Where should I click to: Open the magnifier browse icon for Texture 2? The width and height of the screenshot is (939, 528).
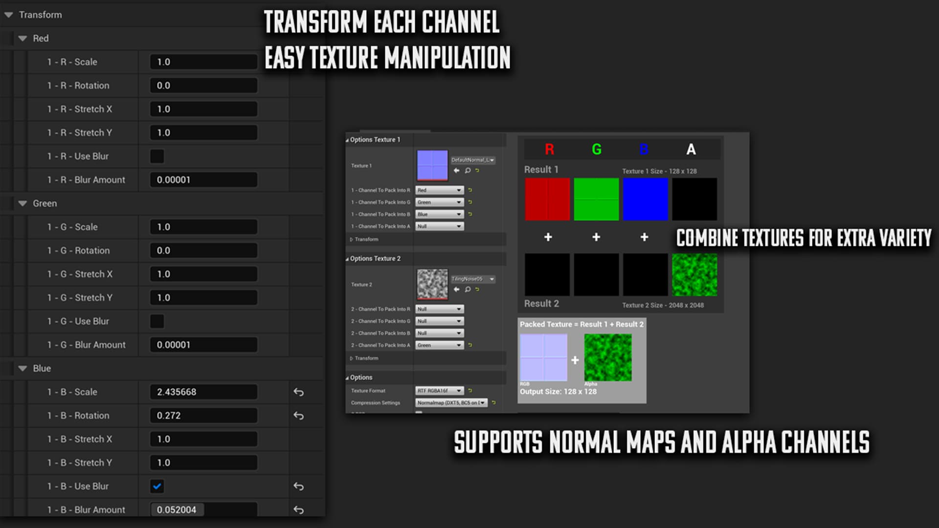point(468,289)
